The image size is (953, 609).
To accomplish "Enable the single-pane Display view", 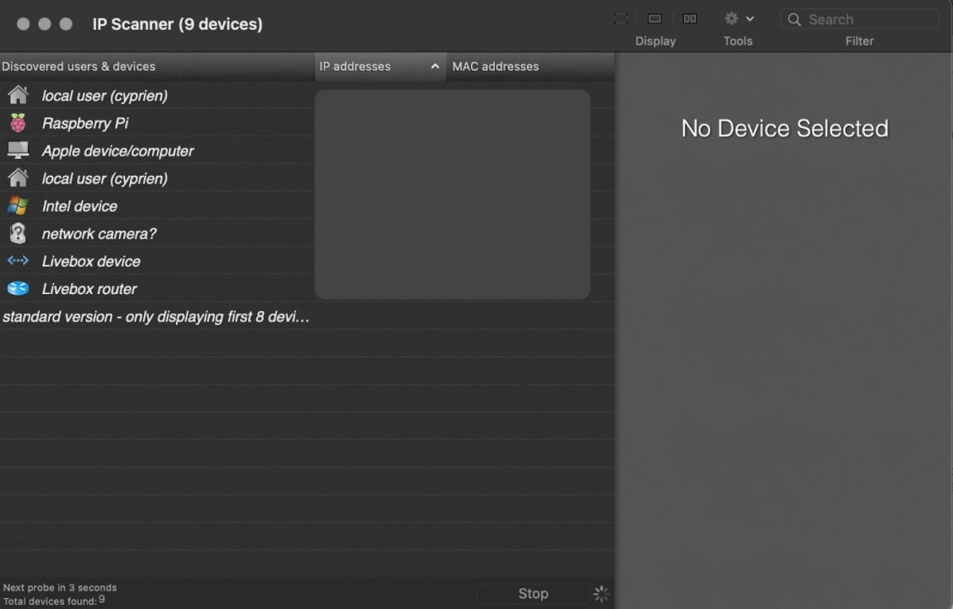I will (x=655, y=18).
